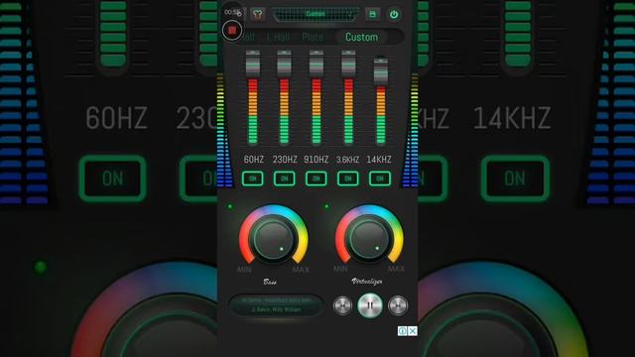This screenshot has width=635, height=357.
Task: Click the Virtualizer label text
Action: pyautogui.click(x=367, y=281)
